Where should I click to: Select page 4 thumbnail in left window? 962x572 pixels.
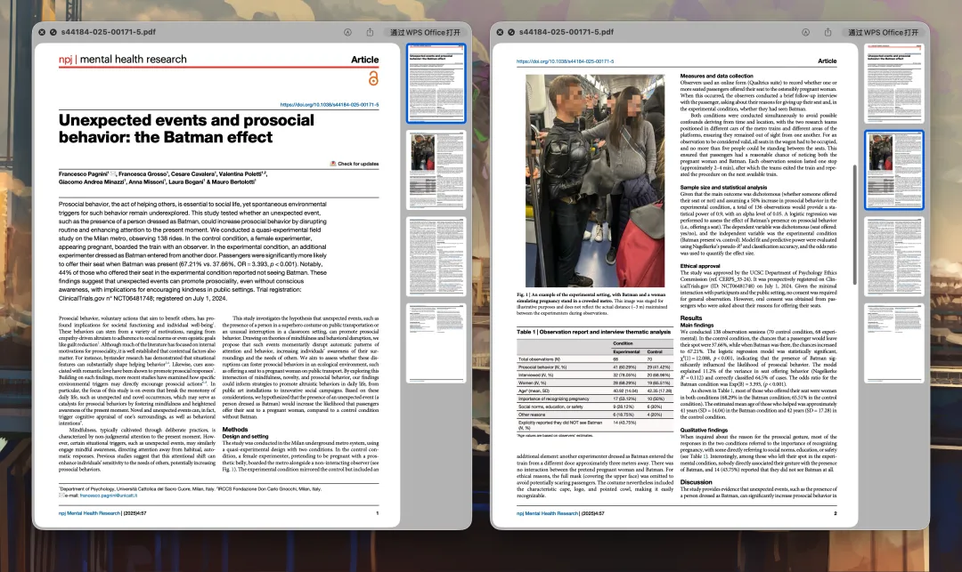[436, 343]
